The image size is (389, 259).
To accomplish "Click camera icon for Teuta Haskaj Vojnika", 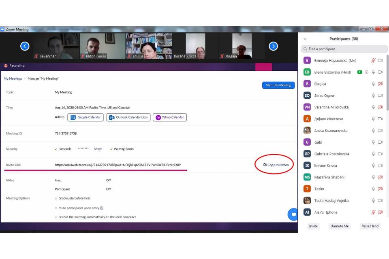I will coord(380,200).
